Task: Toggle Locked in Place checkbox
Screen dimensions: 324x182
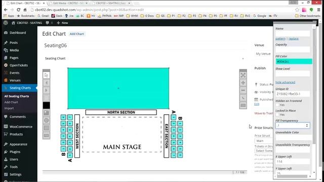Action: (277, 115)
